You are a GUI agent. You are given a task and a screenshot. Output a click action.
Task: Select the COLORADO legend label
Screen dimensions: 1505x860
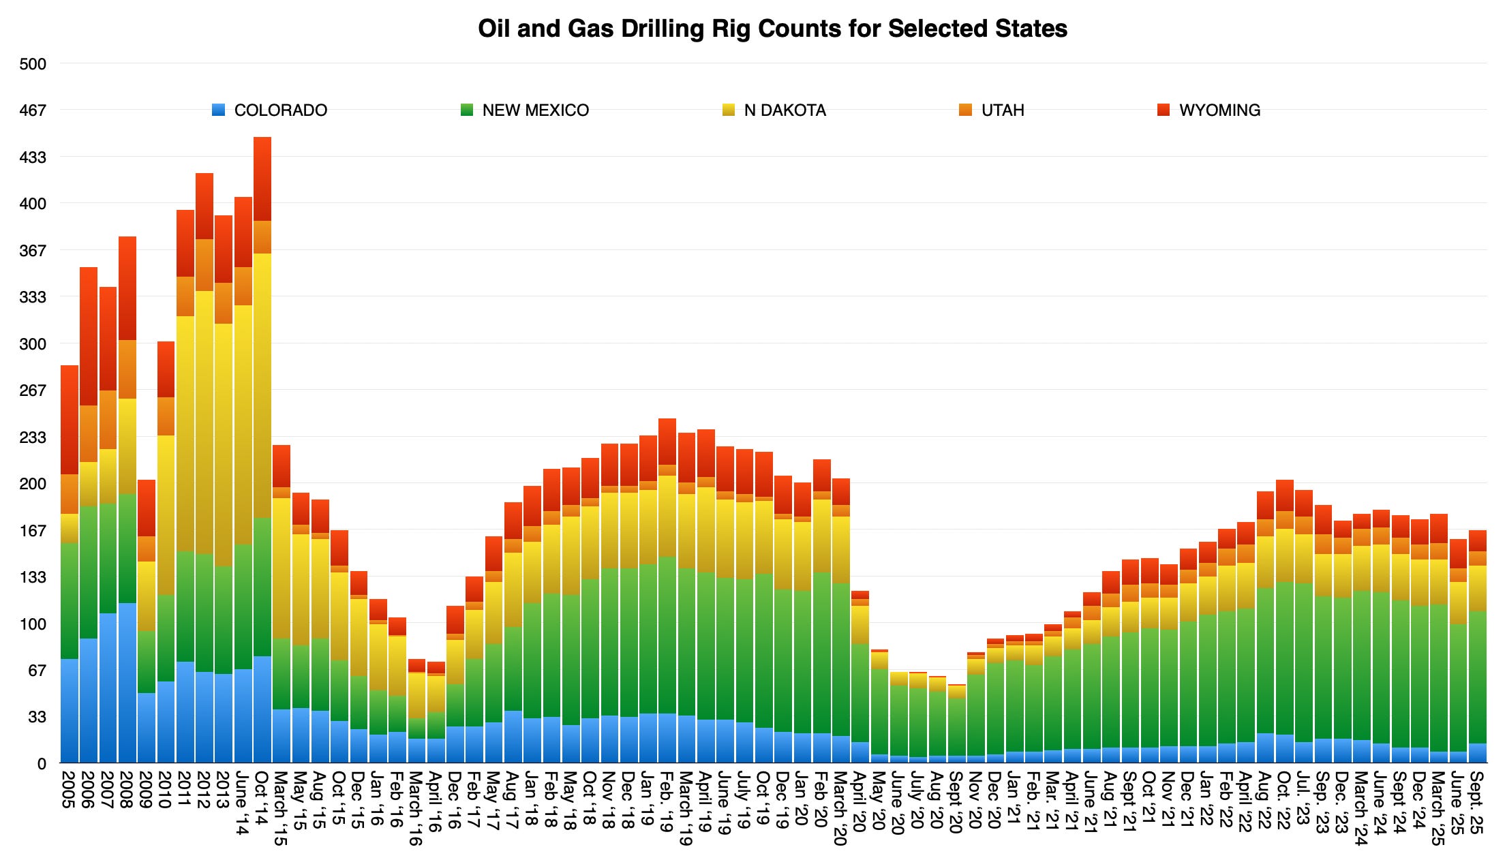point(280,110)
